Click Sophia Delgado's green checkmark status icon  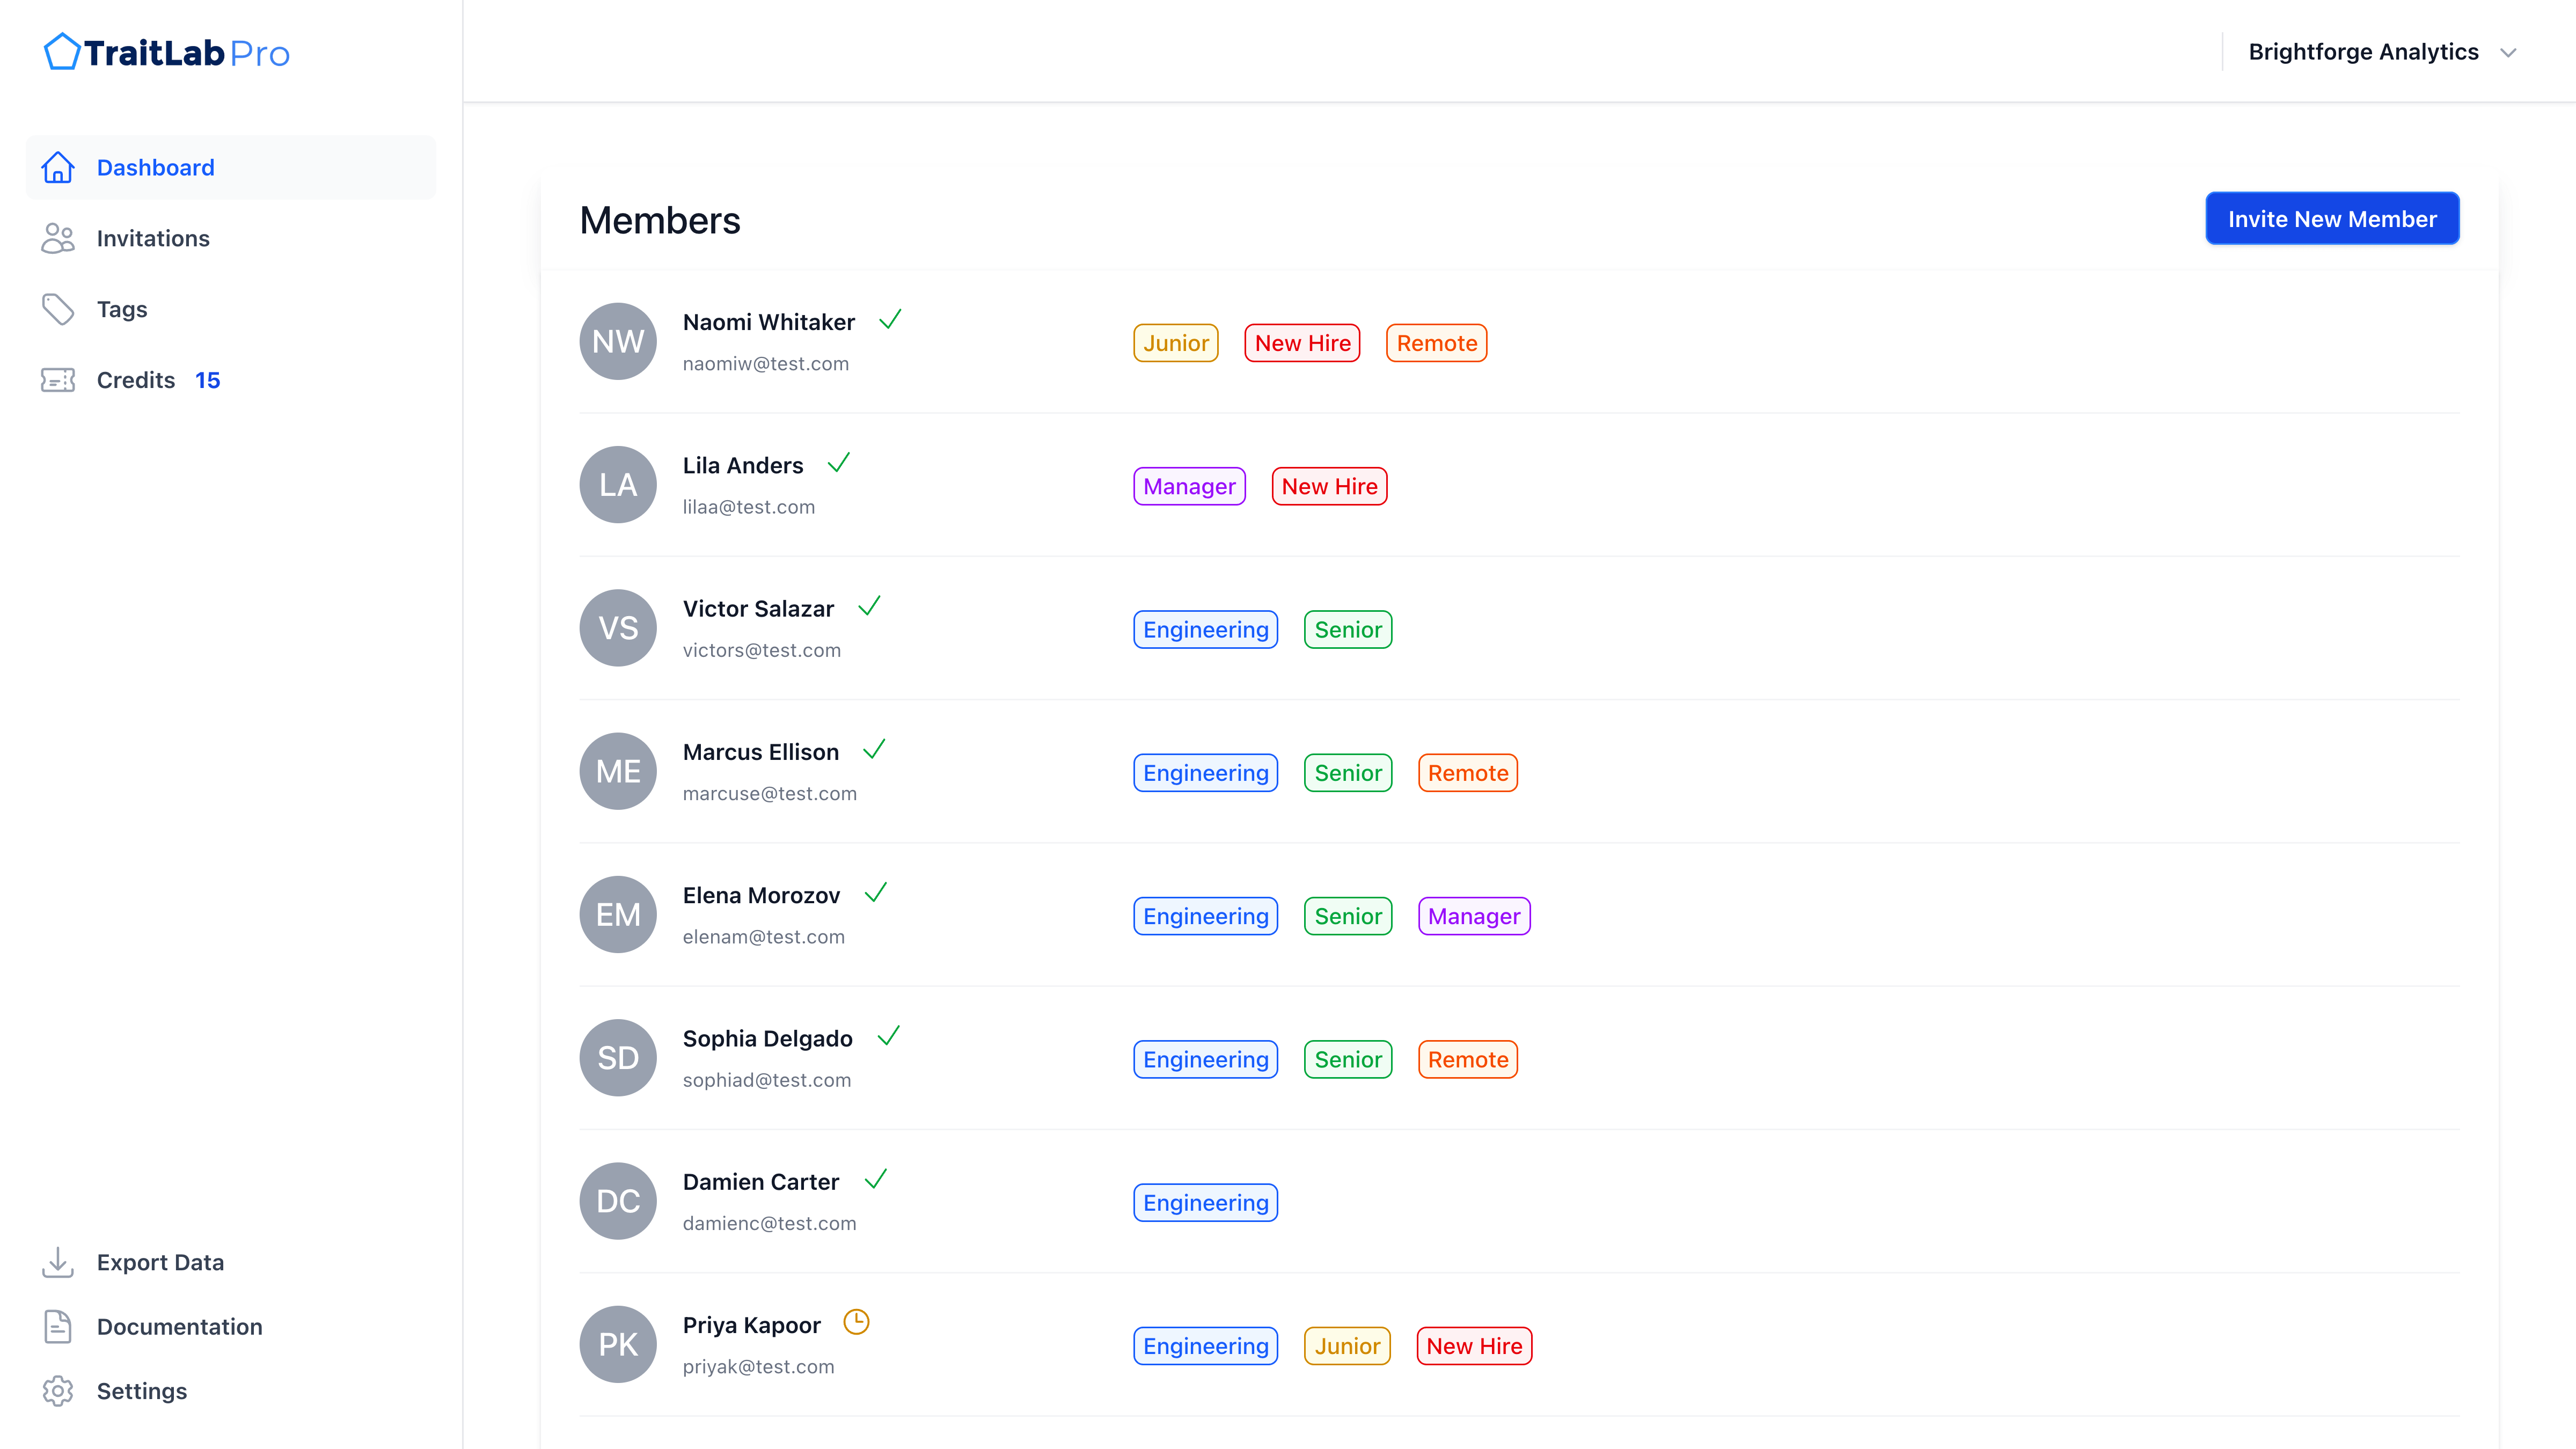(x=888, y=1035)
